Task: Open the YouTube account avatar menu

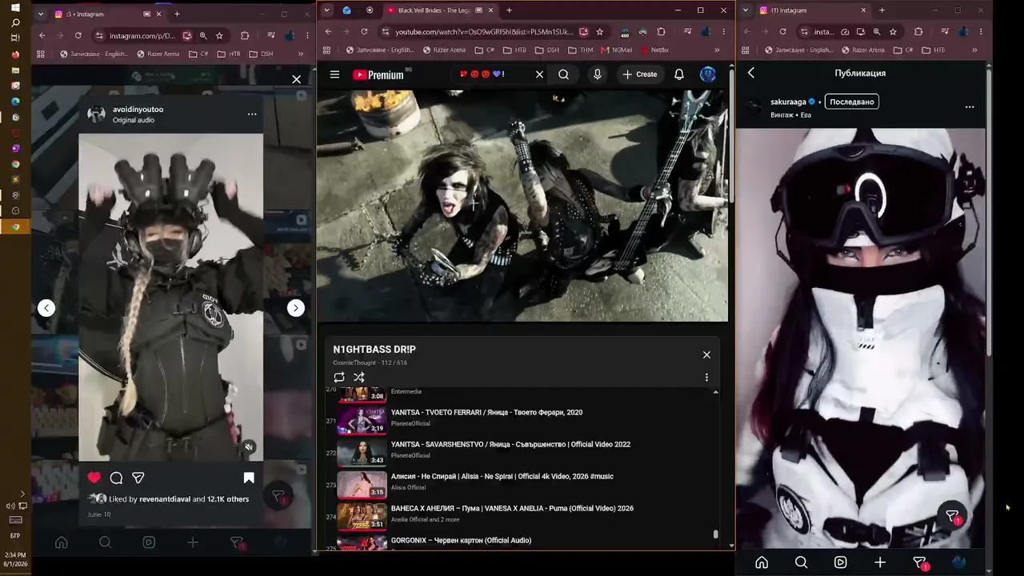Action: point(708,74)
